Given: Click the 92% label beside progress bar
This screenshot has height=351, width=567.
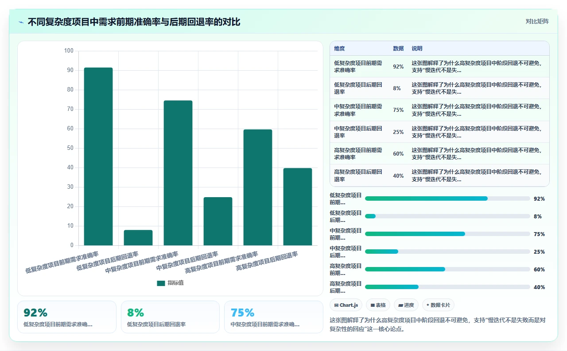Looking at the screenshot, I should tap(539, 199).
